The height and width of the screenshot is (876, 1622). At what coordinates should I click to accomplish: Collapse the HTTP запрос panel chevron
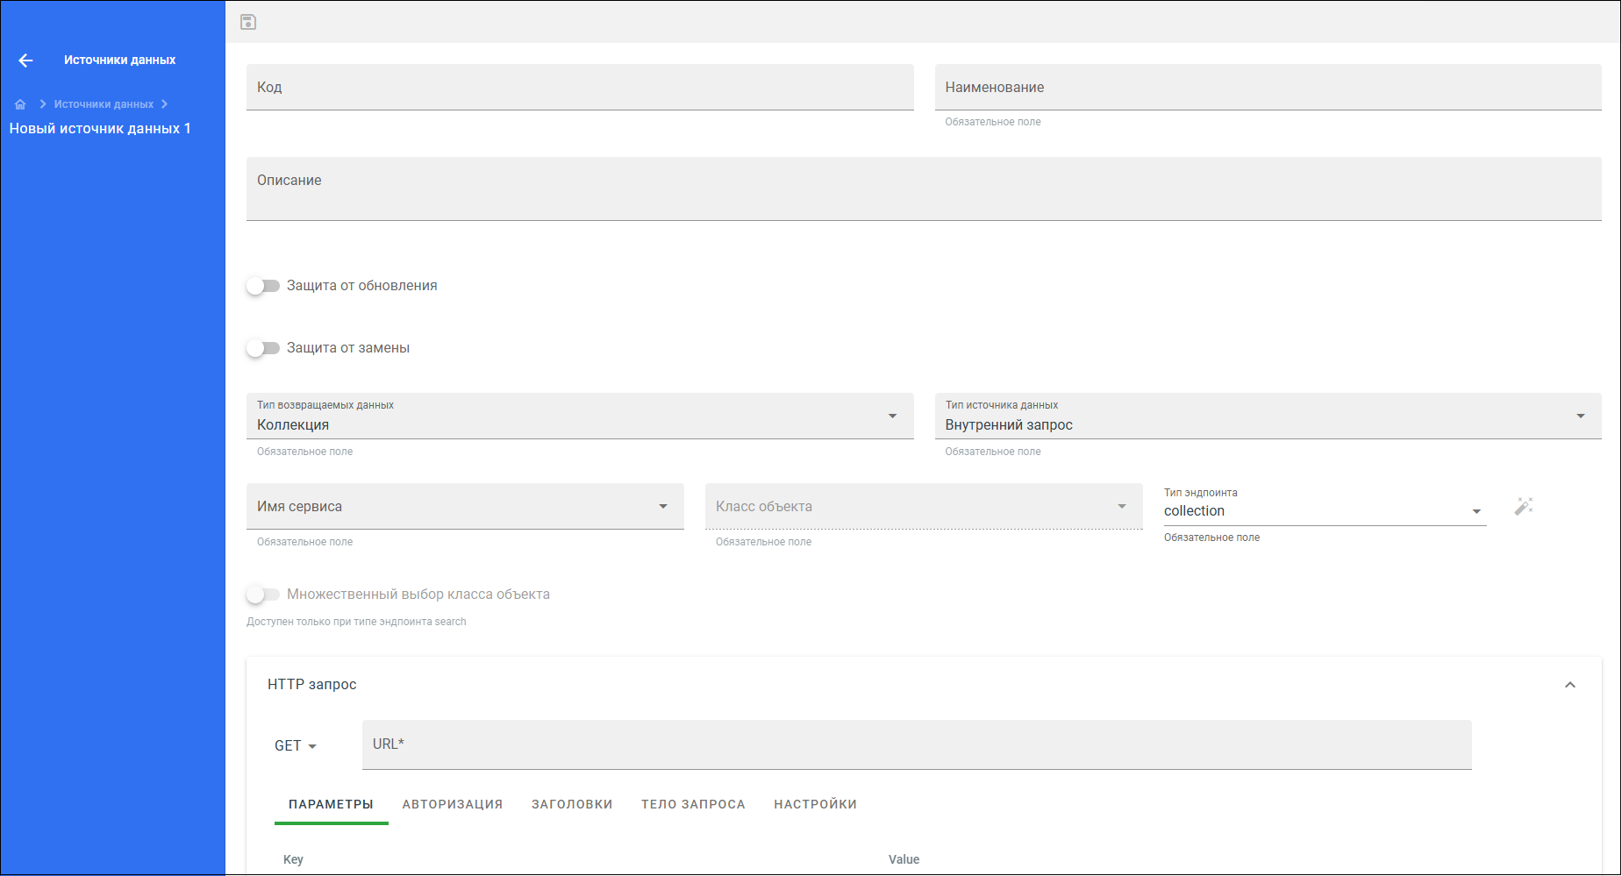coord(1570,685)
